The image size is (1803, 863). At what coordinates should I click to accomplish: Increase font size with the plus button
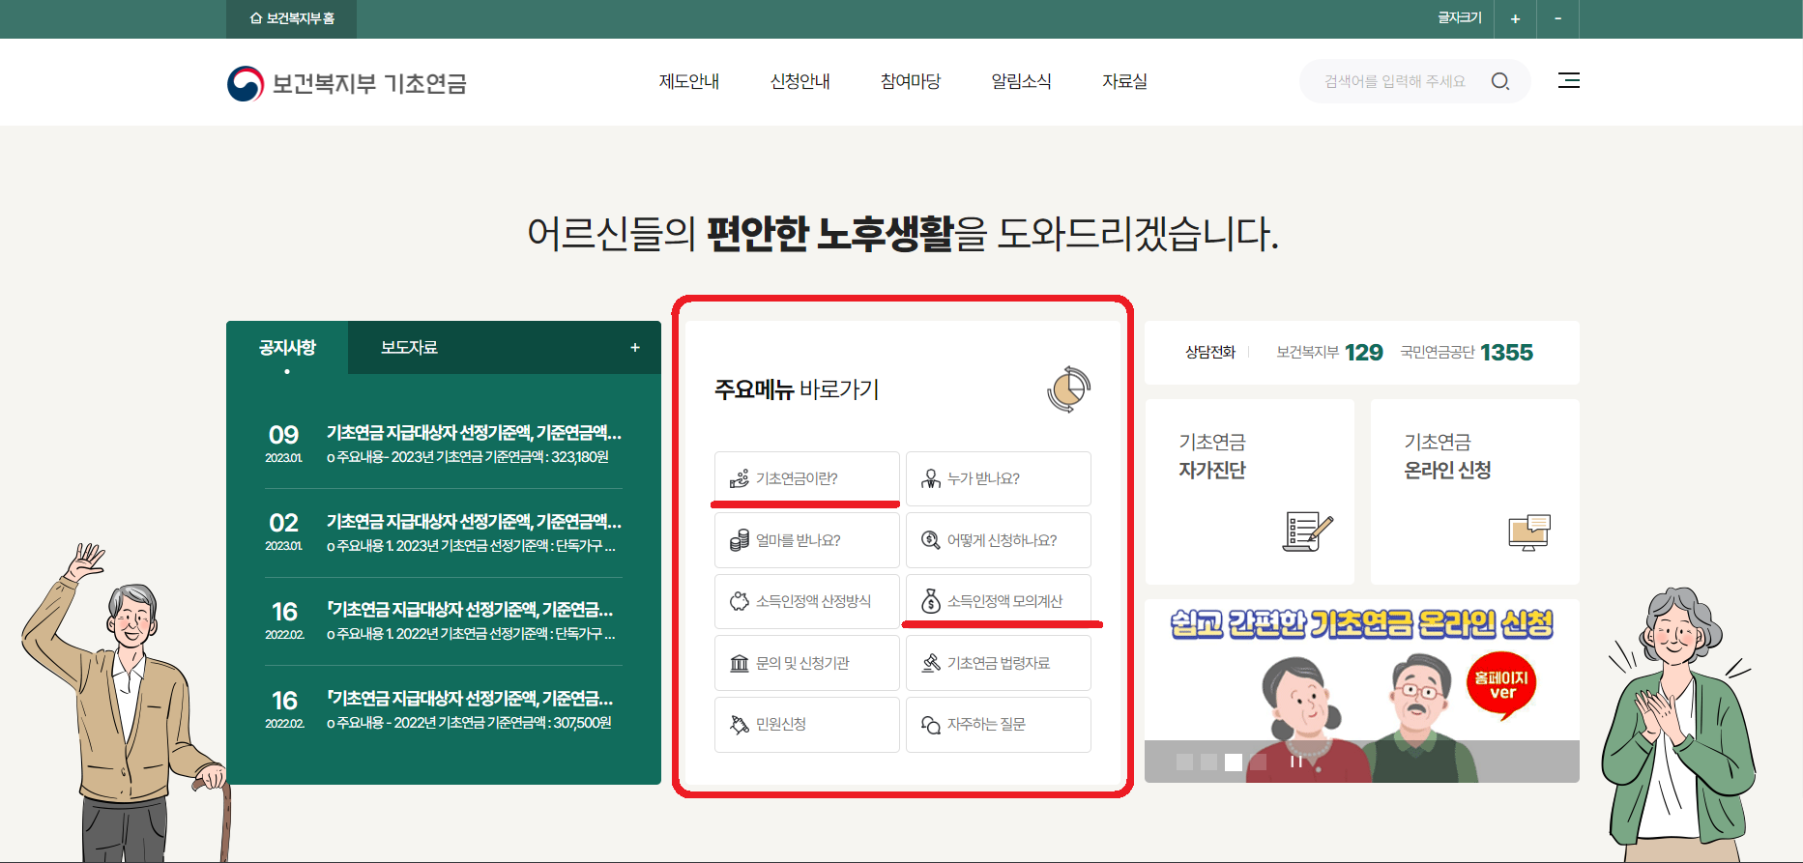[x=1515, y=18]
